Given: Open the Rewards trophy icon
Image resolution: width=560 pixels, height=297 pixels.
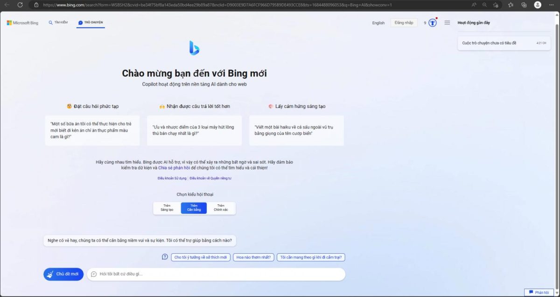Looking at the screenshot, I should pyautogui.click(x=433, y=23).
